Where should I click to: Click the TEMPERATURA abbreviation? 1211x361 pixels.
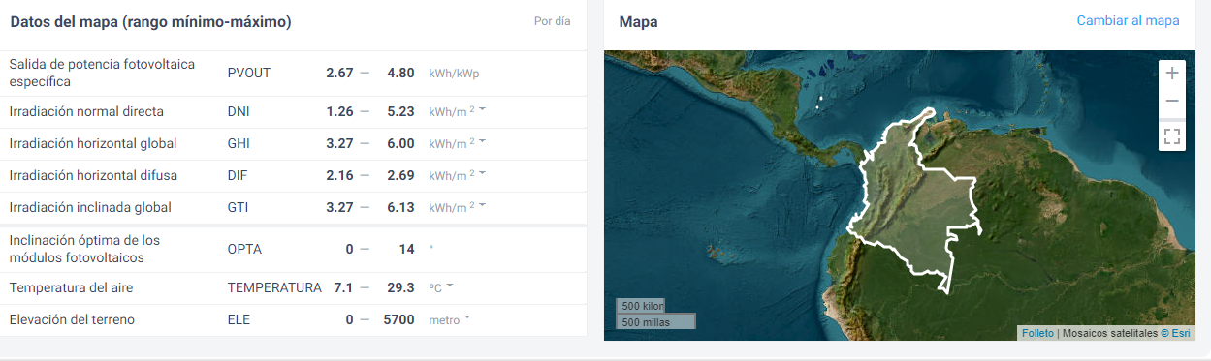click(x=274, y=287)
